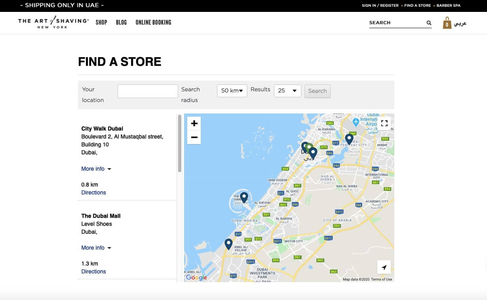Center map on my current location

click(x=384, y=267)
